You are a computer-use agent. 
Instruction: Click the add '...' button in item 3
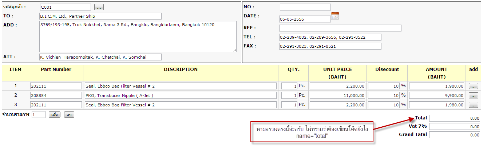(x=473, y=105)
